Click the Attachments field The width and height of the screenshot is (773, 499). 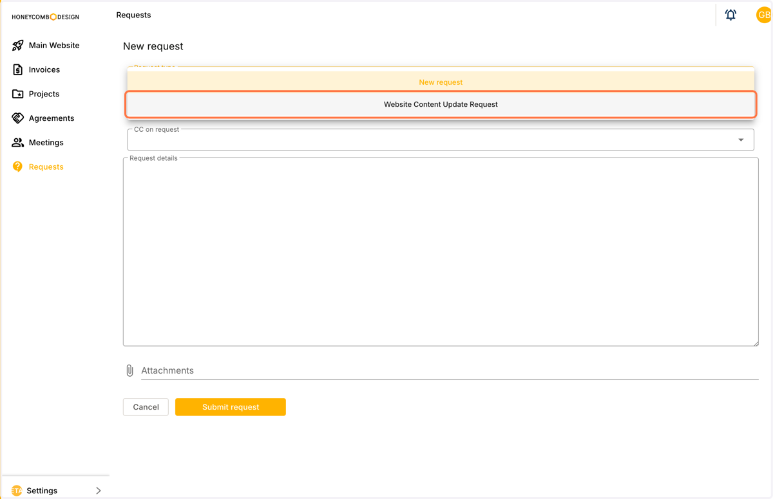pyautogui.click(x=450, y=370)
